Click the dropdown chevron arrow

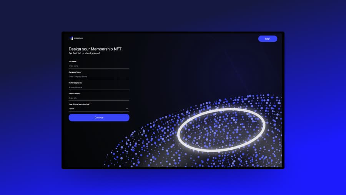(x=127, y=109)
